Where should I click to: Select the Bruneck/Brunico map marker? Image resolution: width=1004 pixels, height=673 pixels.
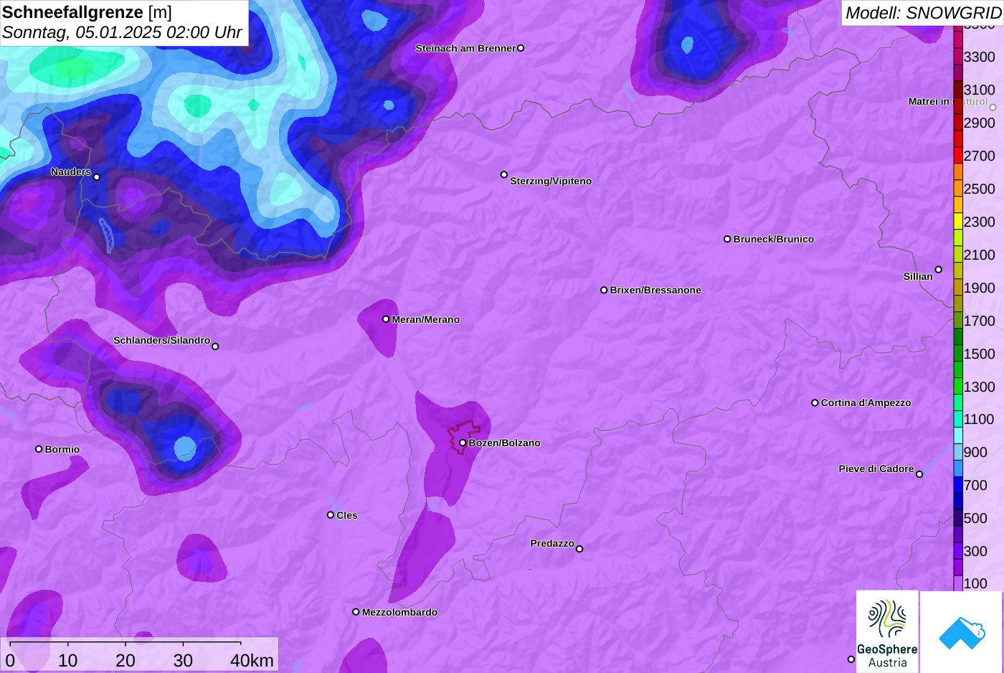coord(727,239)
